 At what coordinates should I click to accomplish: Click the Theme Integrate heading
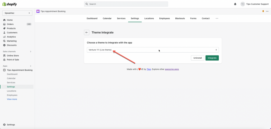point(102,33)
